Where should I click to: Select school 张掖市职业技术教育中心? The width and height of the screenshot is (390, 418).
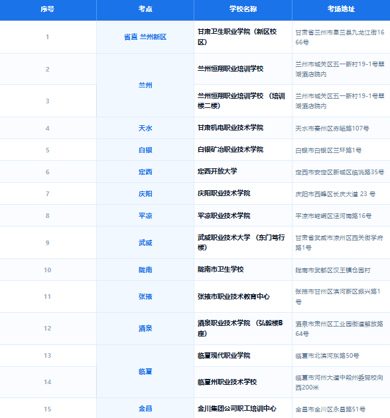(233, 296)
